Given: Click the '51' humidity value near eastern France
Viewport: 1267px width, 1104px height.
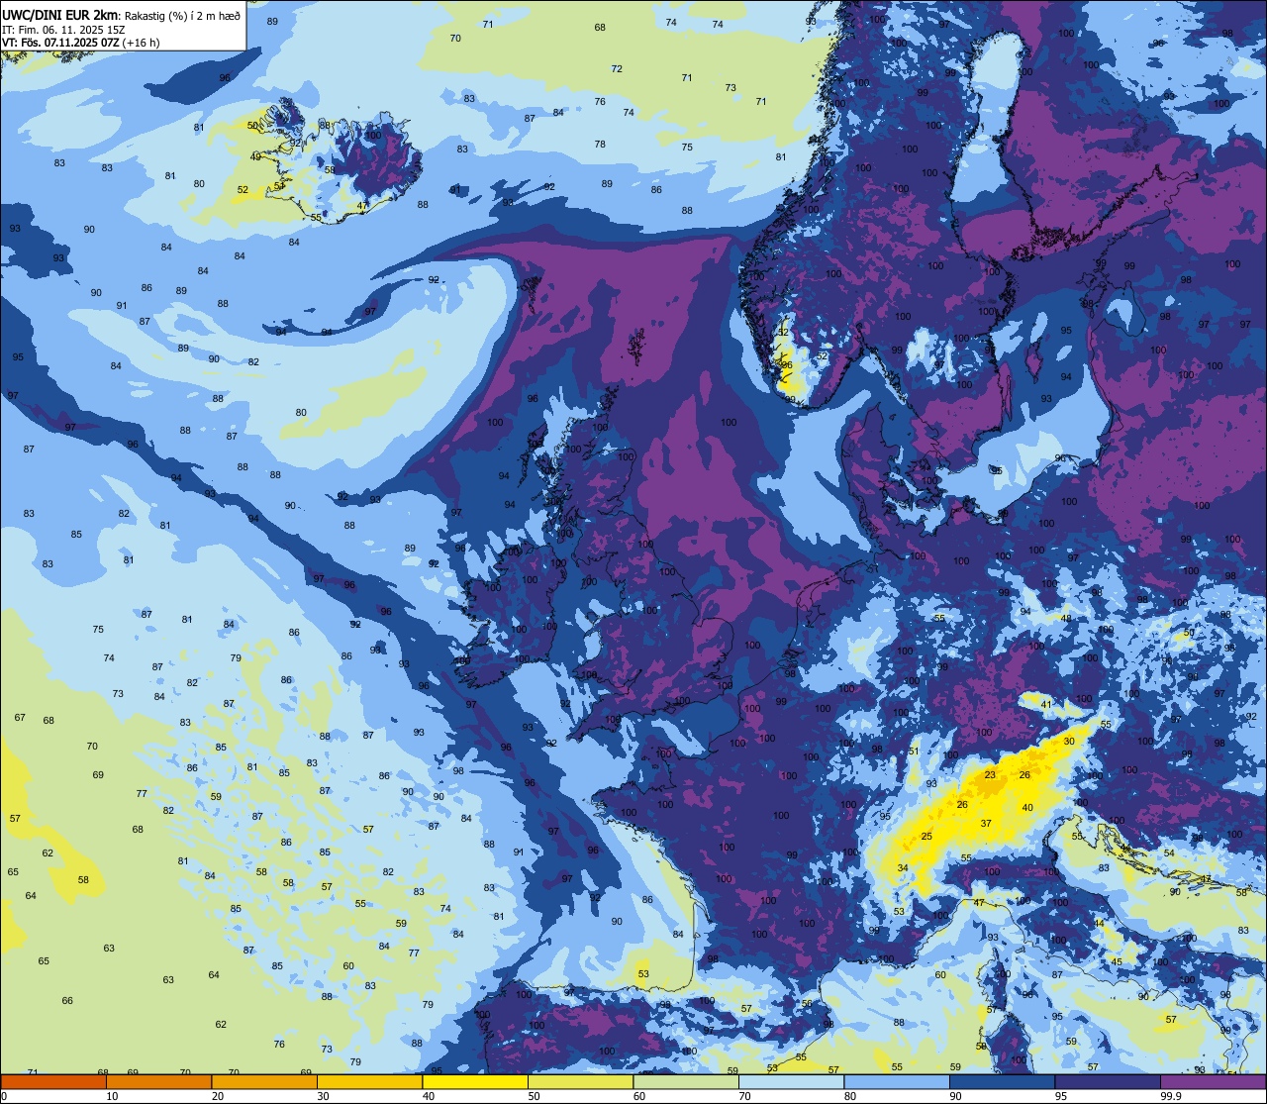Looking at the screenshot, I should (x=914, y=752).
